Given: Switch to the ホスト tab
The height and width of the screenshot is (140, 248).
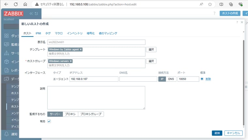Looking at the screenshot, I should coord(27,33).
